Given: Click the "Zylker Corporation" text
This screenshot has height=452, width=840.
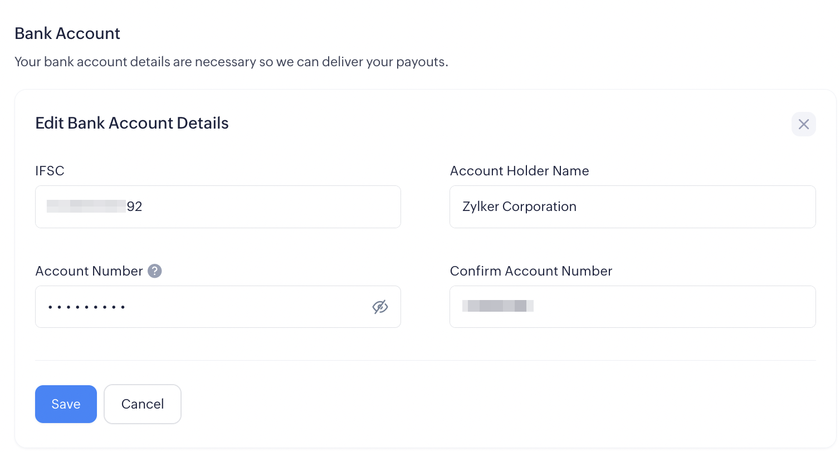Looking at the screenshot, I should (519, 207).
